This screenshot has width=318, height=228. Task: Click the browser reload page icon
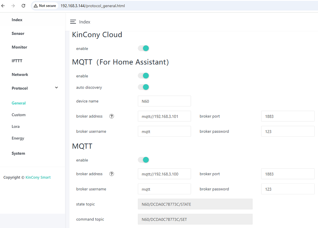click(23, 6)
